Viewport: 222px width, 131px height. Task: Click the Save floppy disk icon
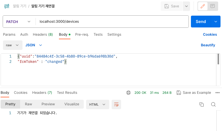pyautogui.click(x=167, y=6)
